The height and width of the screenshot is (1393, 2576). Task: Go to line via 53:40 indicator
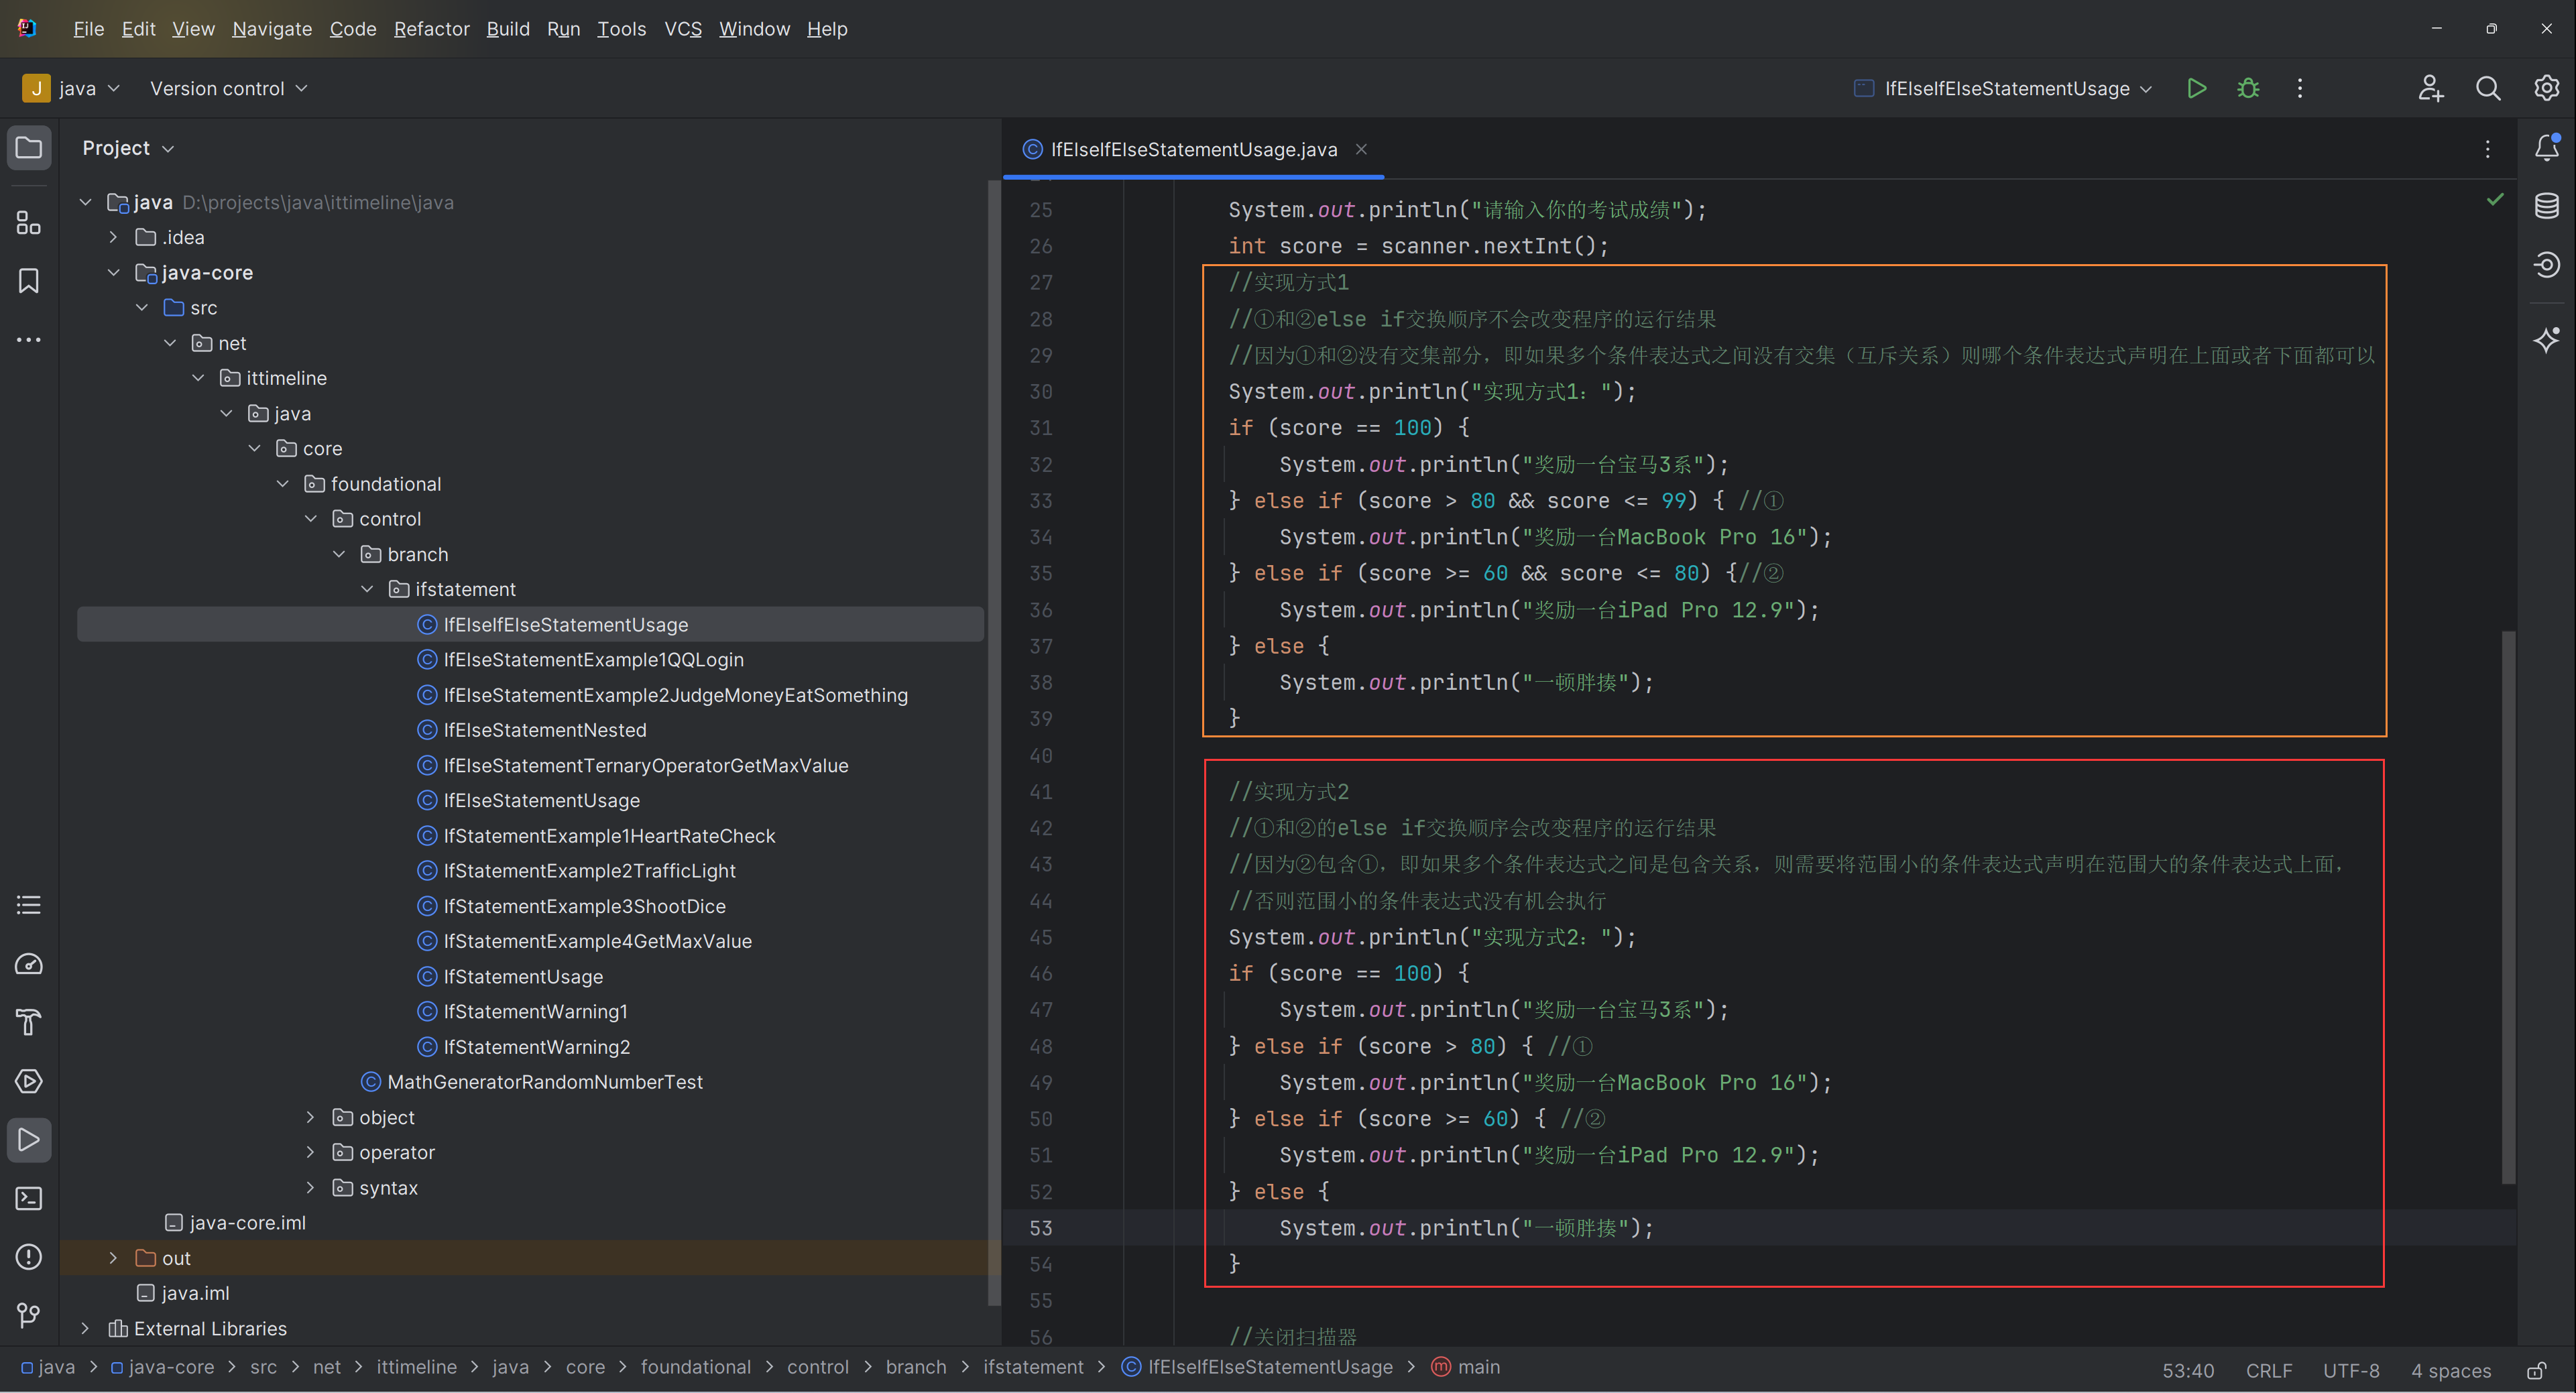pyautogui.click(x=2187, y=1370)
